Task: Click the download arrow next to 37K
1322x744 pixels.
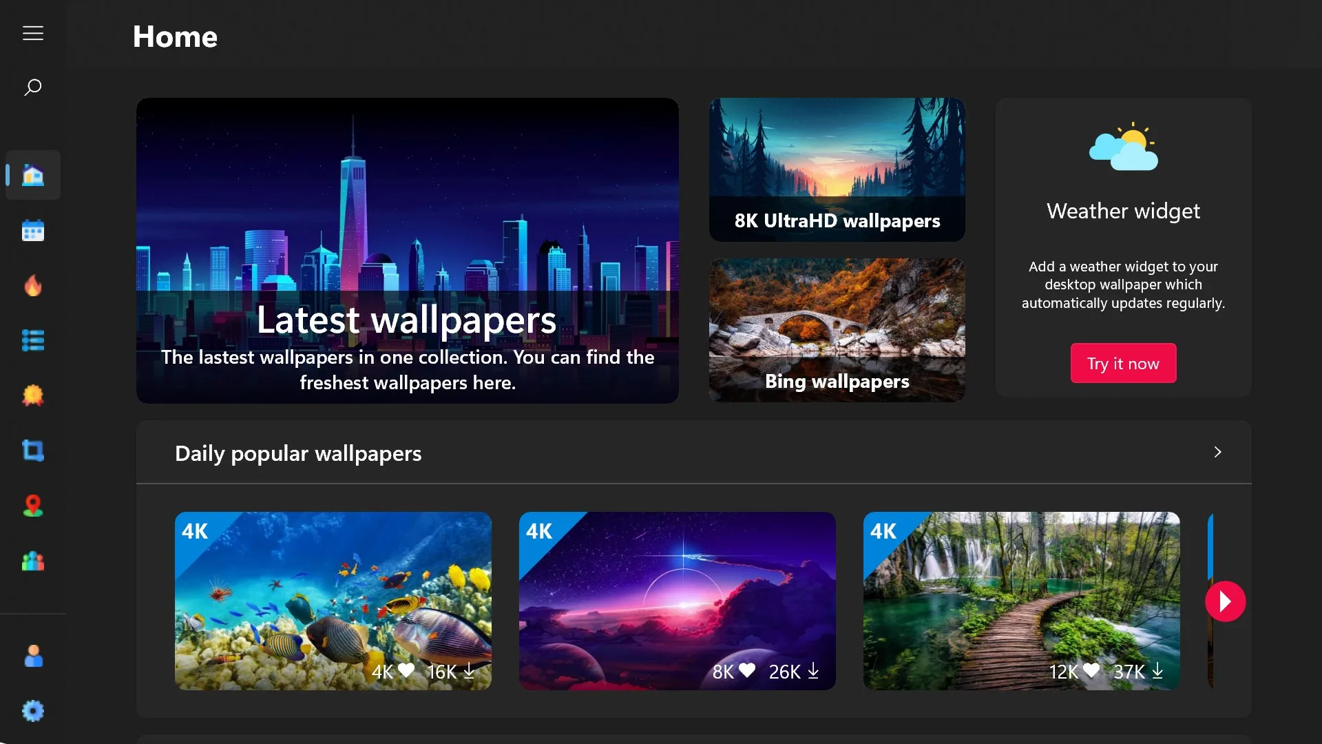Action: (x=1157, y=670)
